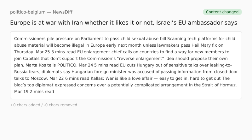Open the Israel's EU ambassador headline
The width and height of the screenshot is (252, 140).
[123, 23]
